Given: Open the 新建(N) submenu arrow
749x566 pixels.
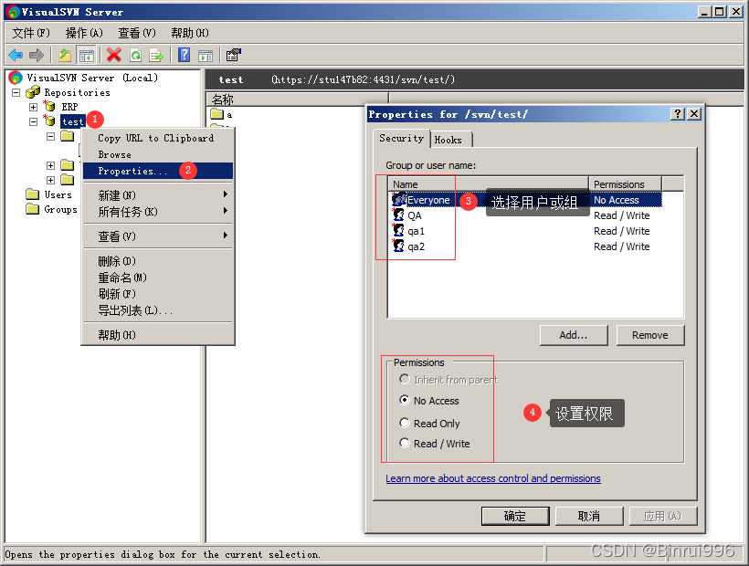Looking at the screenshot, I should (226, 194).
